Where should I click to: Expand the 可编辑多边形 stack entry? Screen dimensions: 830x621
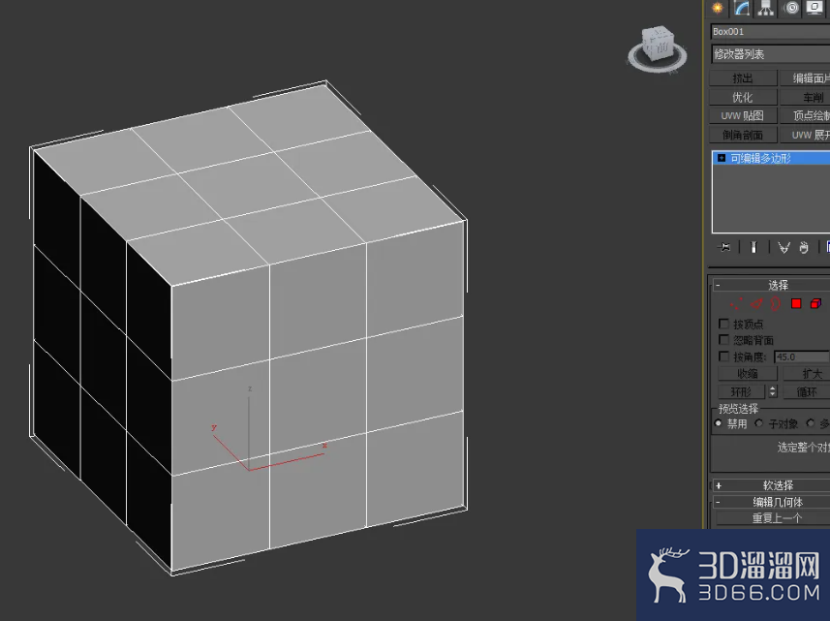pos(721,158)
